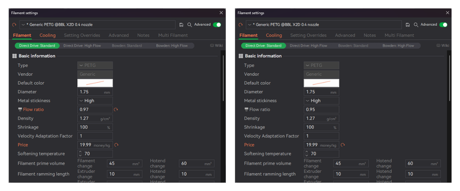Viewport: 460px width, 191px height.
Task: Select Direct Drive: Standard in right window
Action: pos(263,46)
